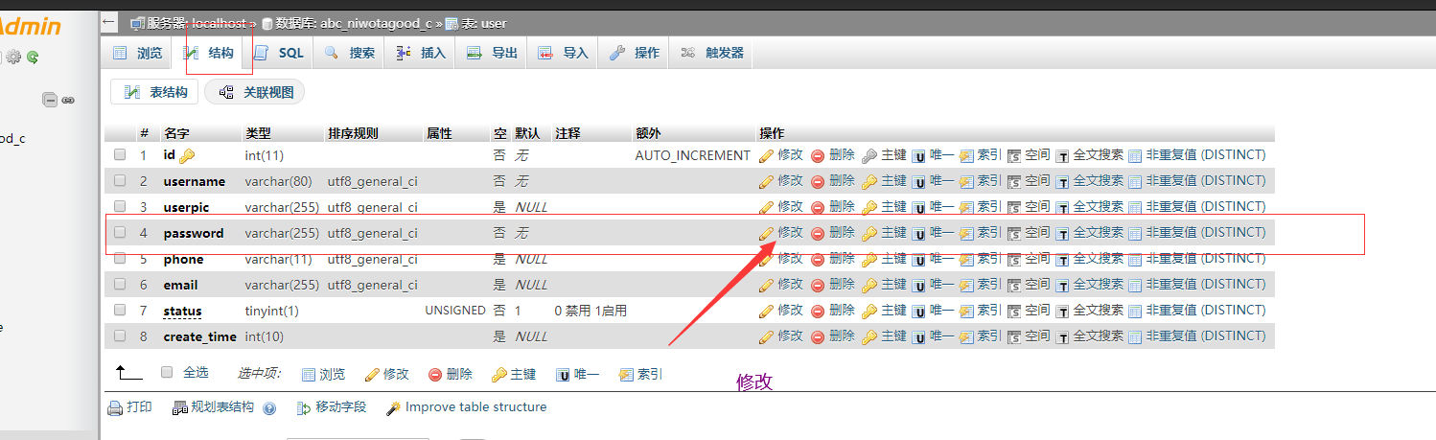Screen dimensions: 1436x440
Task: Click the left arrow collapse panel button
Action: pyautogui.click(x=109, y=21)
